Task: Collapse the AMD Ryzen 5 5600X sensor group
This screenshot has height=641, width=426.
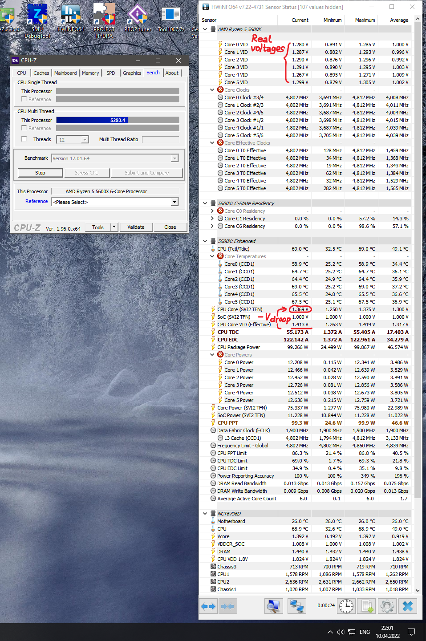Action: click(205, 29)
